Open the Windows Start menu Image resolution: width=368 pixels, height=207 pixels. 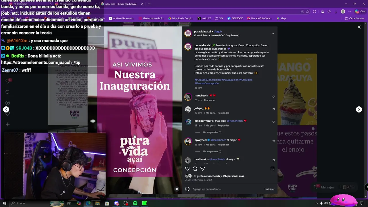coord(4,203)
